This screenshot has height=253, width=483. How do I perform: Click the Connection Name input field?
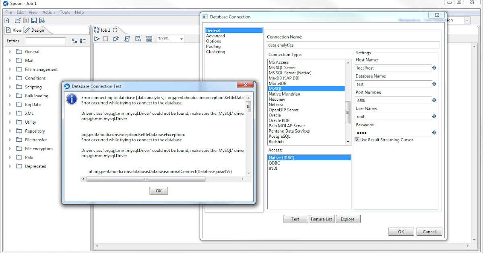coord(353,45)
